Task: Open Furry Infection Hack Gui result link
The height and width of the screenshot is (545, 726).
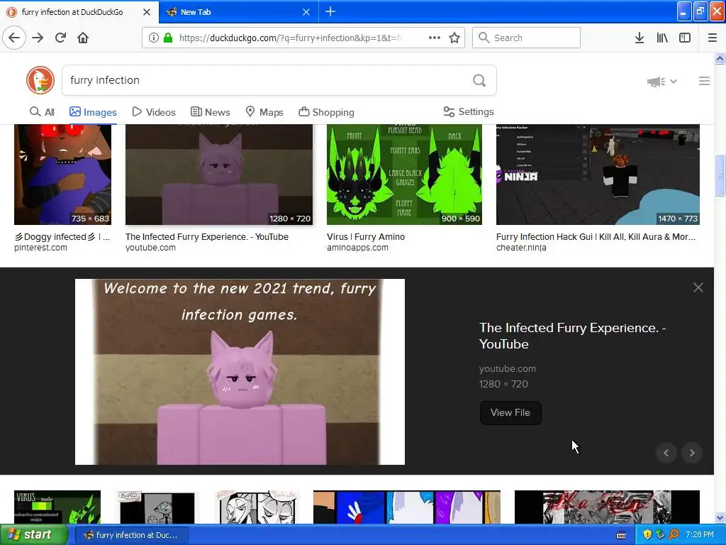Action: [x=596, y=237]
